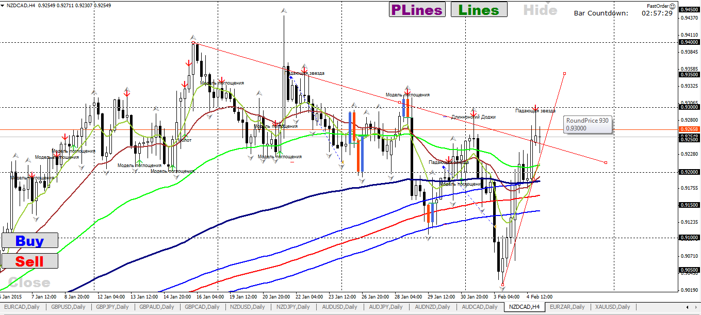This screenshot has width=701, height=315.
Task: Open the GBPAUD,Daily chart tab
Action: [x=157, y=307]
